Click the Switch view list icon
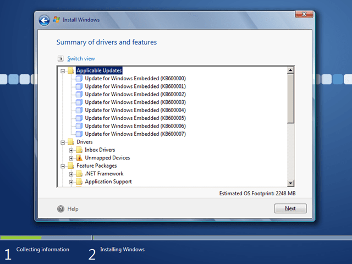Viewport: 352px width, 264px height. coord(61,59)
